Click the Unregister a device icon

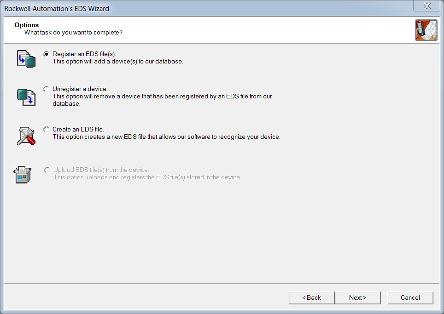point(26,97)
